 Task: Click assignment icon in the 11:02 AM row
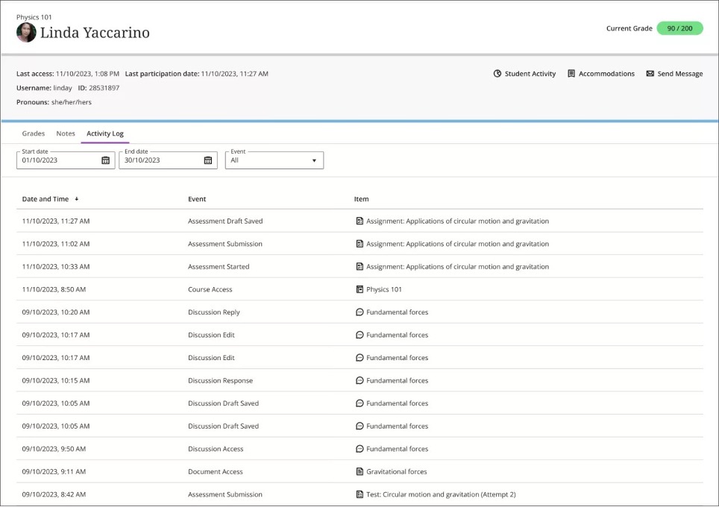359,244
